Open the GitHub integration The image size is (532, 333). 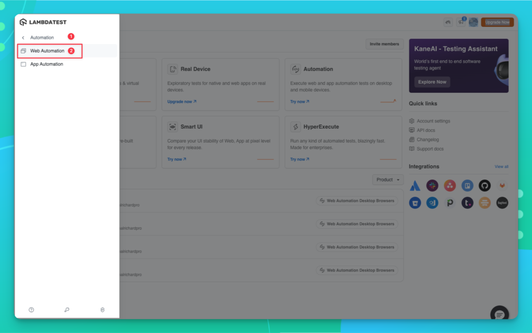[x=484, y=185]
